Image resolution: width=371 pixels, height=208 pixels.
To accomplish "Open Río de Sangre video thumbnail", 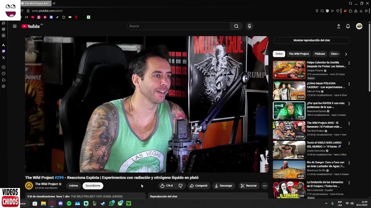I will (x=289, y=170).
